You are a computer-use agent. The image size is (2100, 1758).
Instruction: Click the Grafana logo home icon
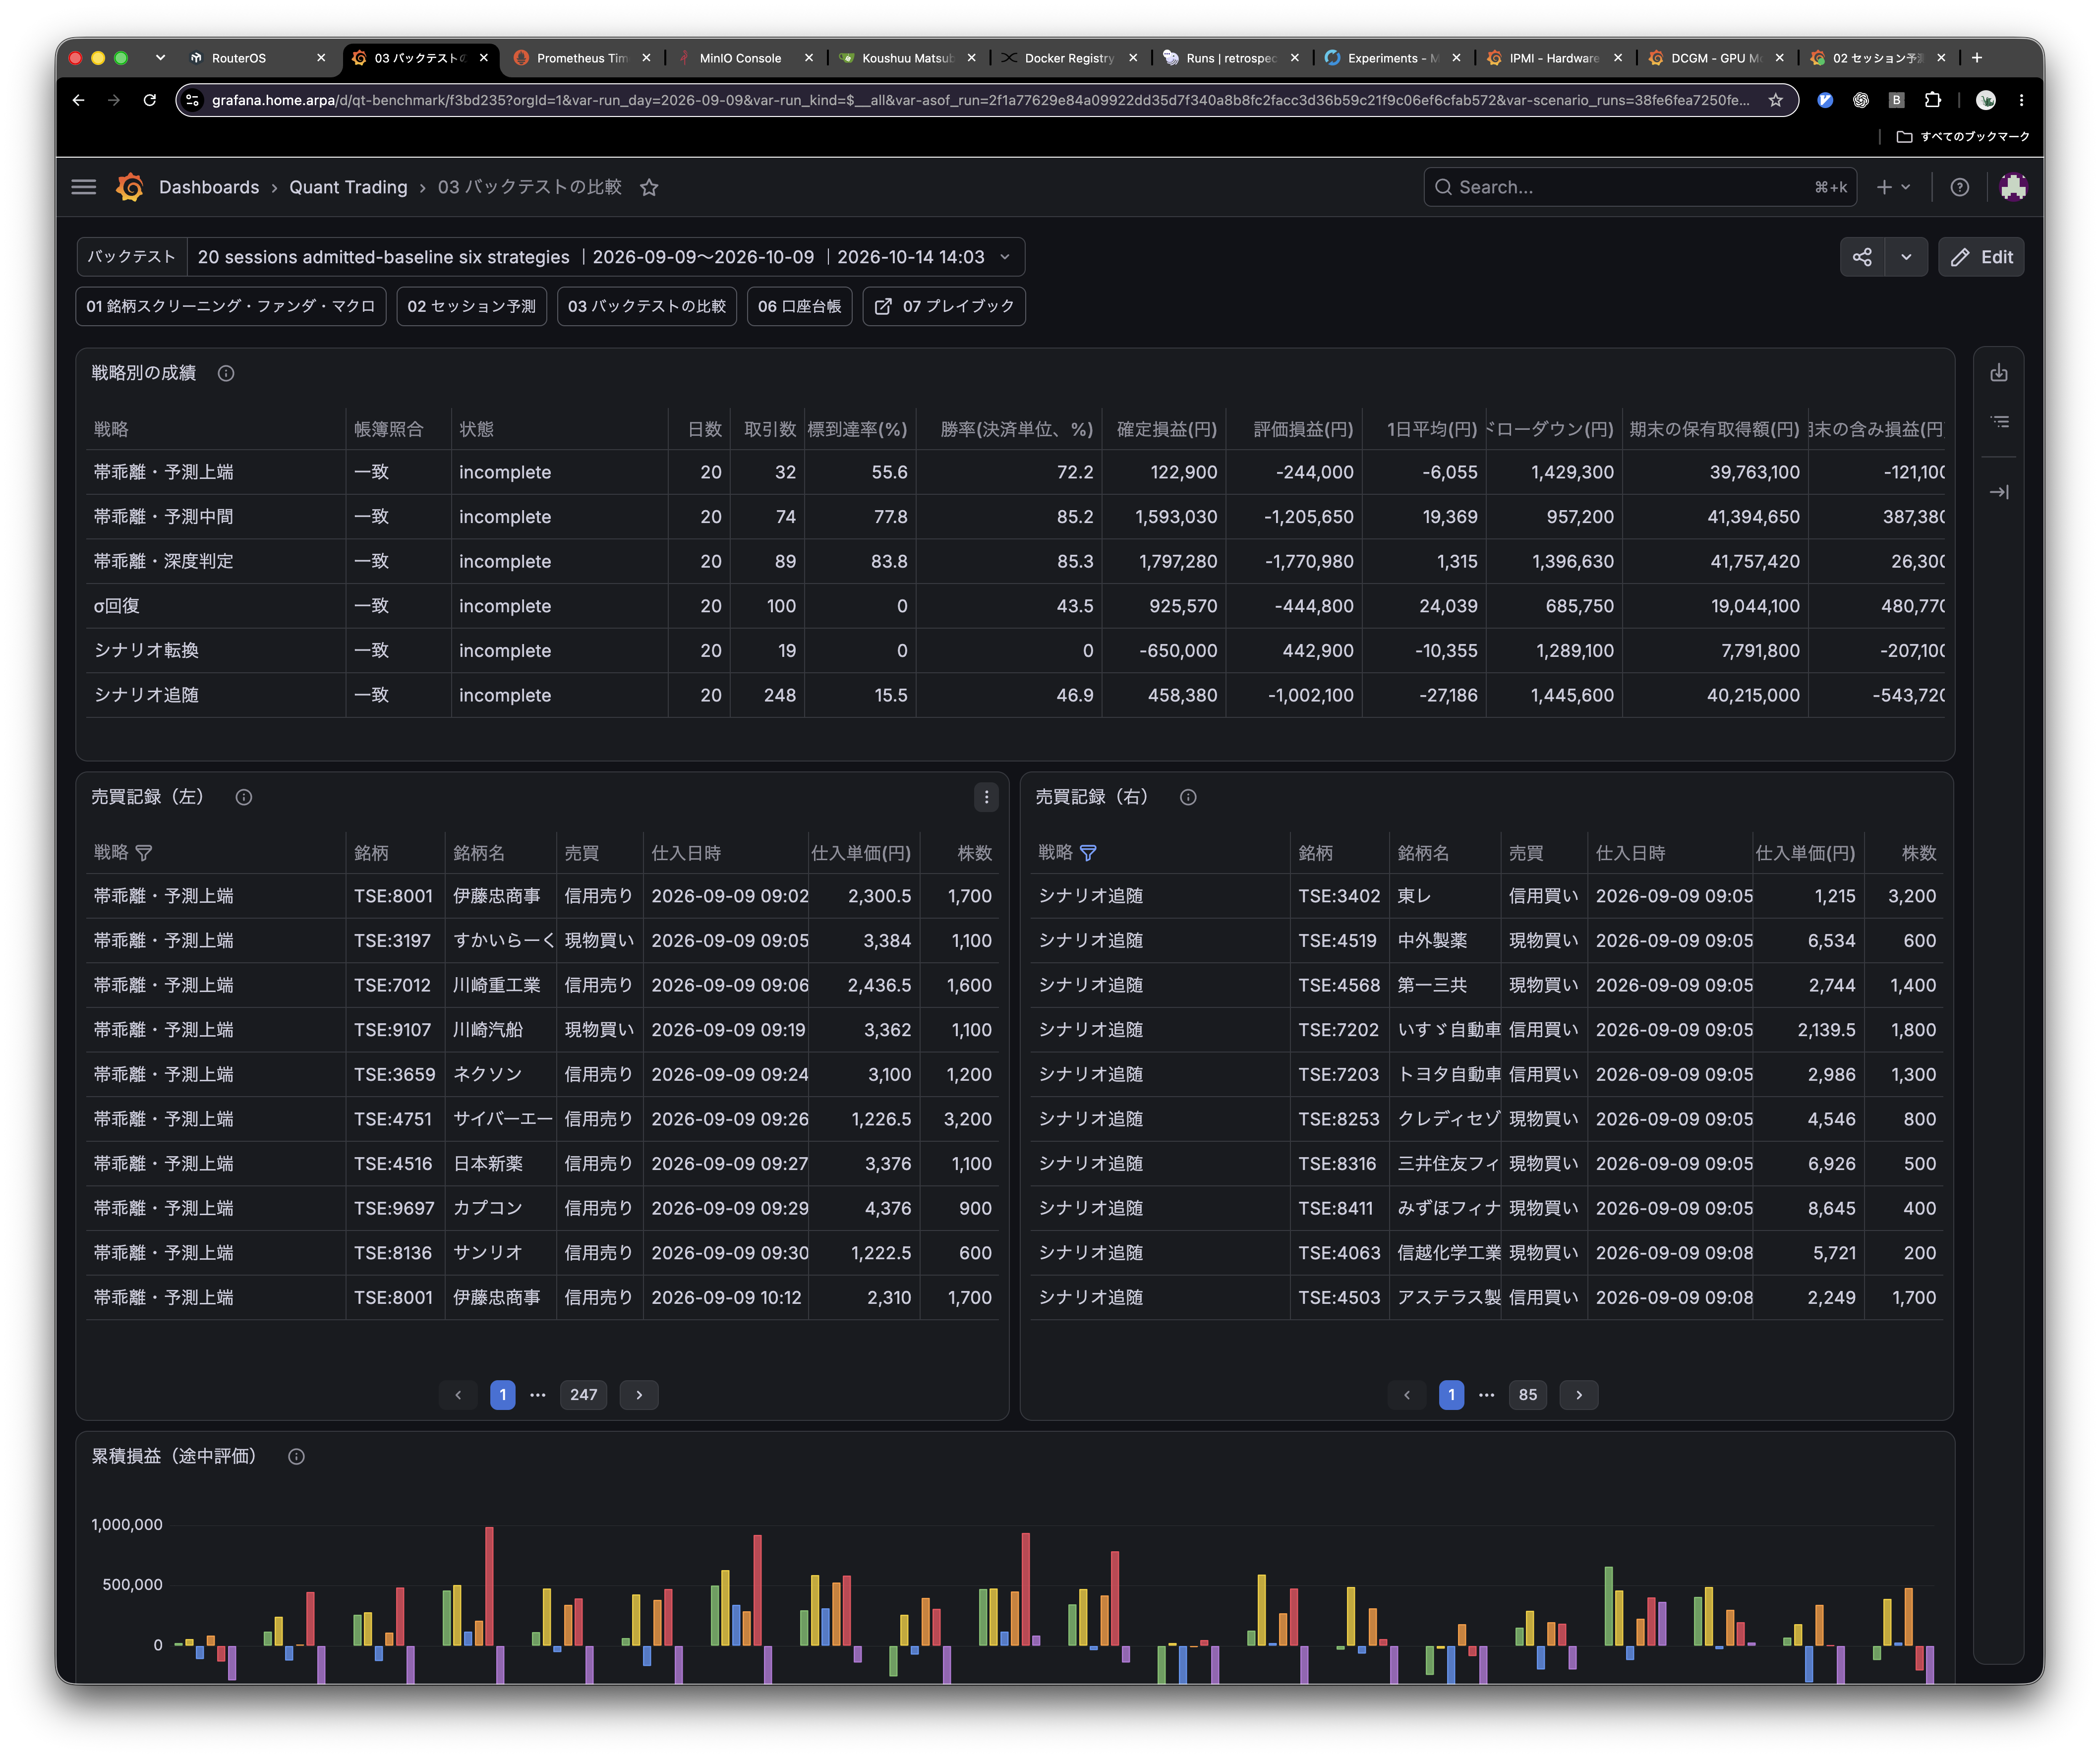(130, 187)
